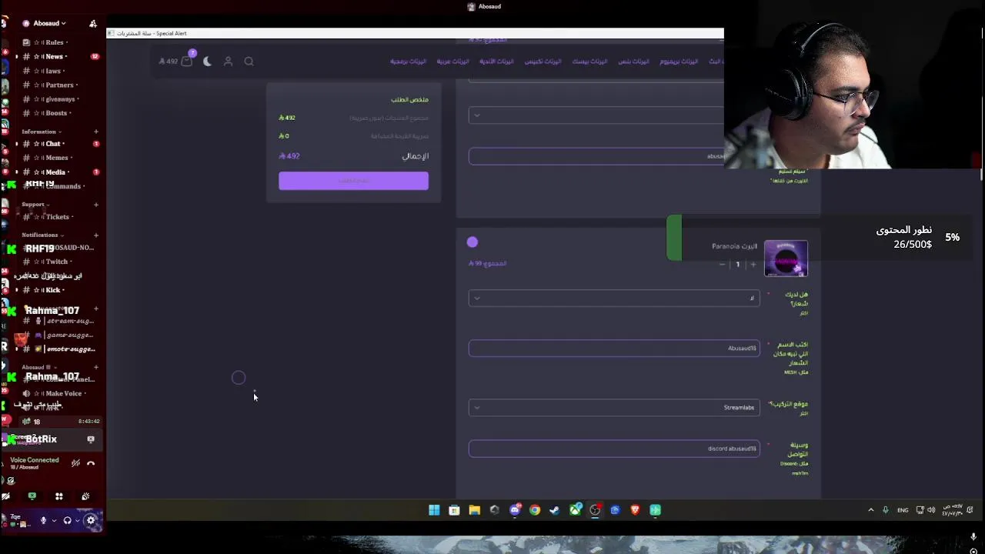The image size is (985, 554).
Task: Open the user account icon in store header
Action: (228, 61)
